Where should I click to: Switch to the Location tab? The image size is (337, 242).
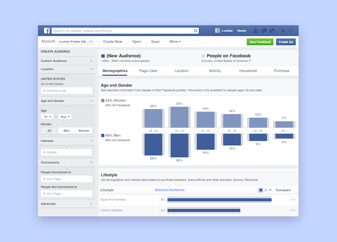(x=182, y=71)
